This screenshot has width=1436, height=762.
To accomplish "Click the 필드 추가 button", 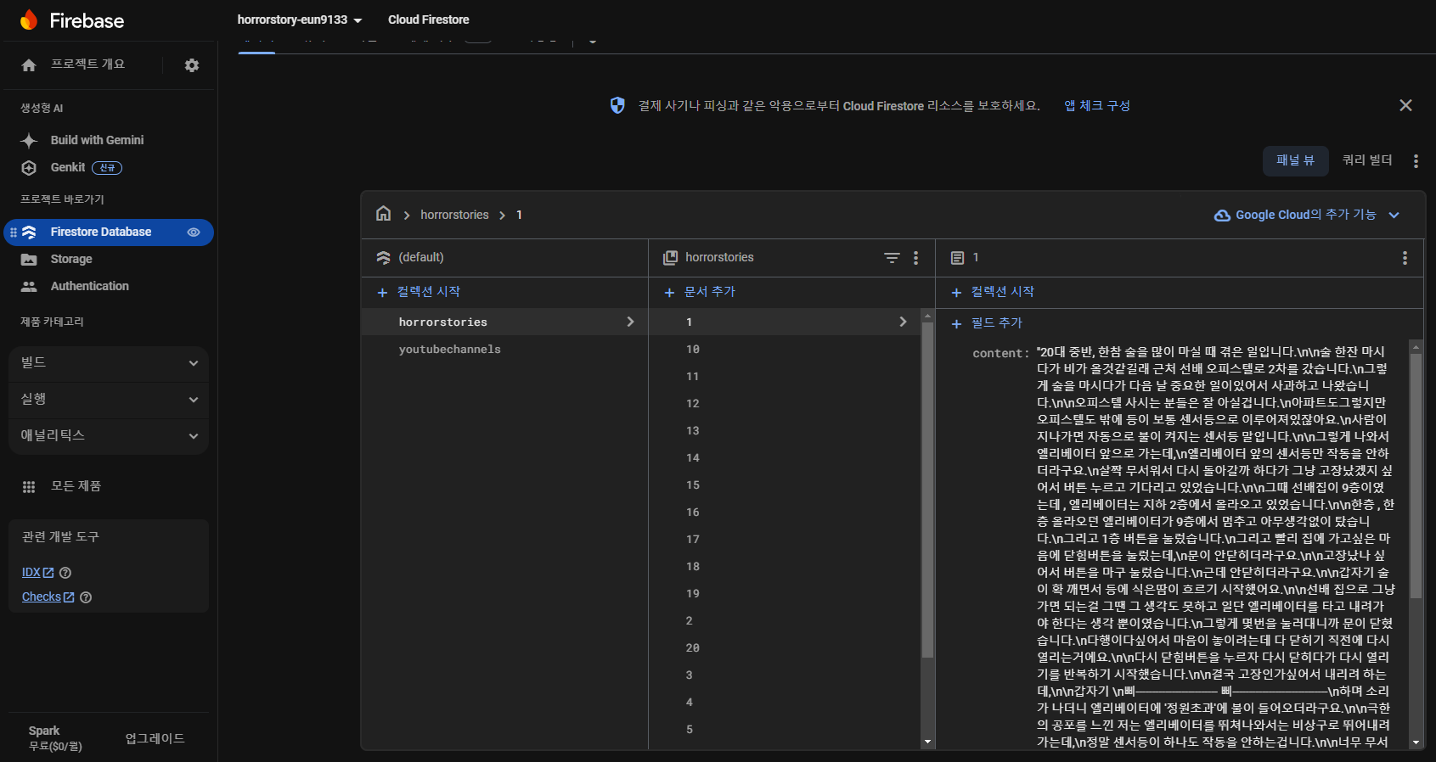I will 986,323.
